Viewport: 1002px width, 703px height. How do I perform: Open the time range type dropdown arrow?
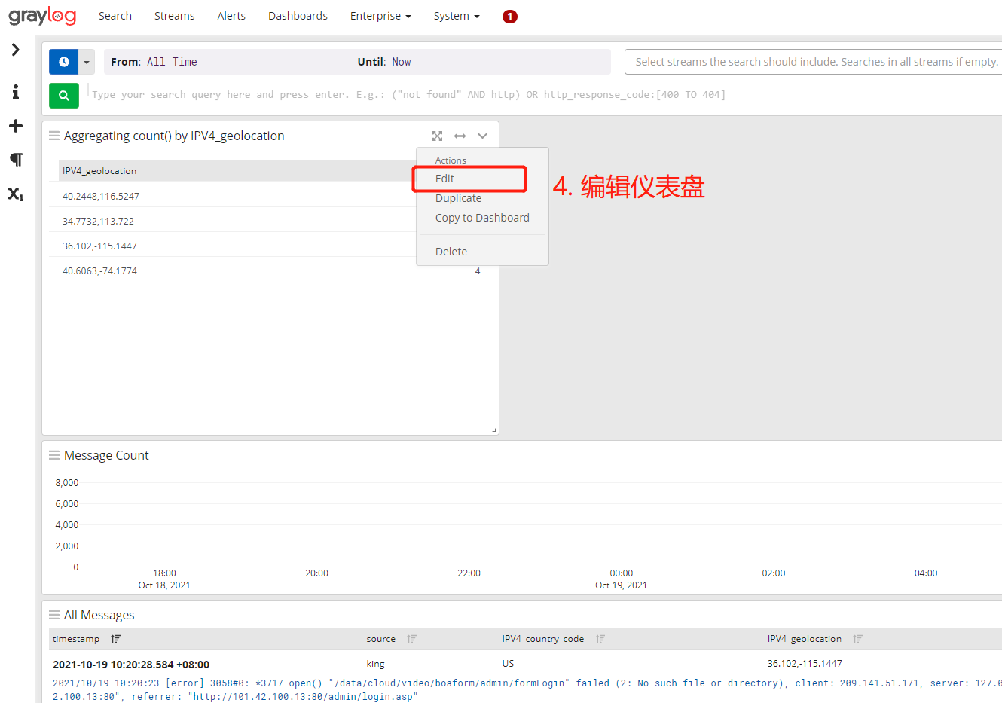[x=85, y=61]
